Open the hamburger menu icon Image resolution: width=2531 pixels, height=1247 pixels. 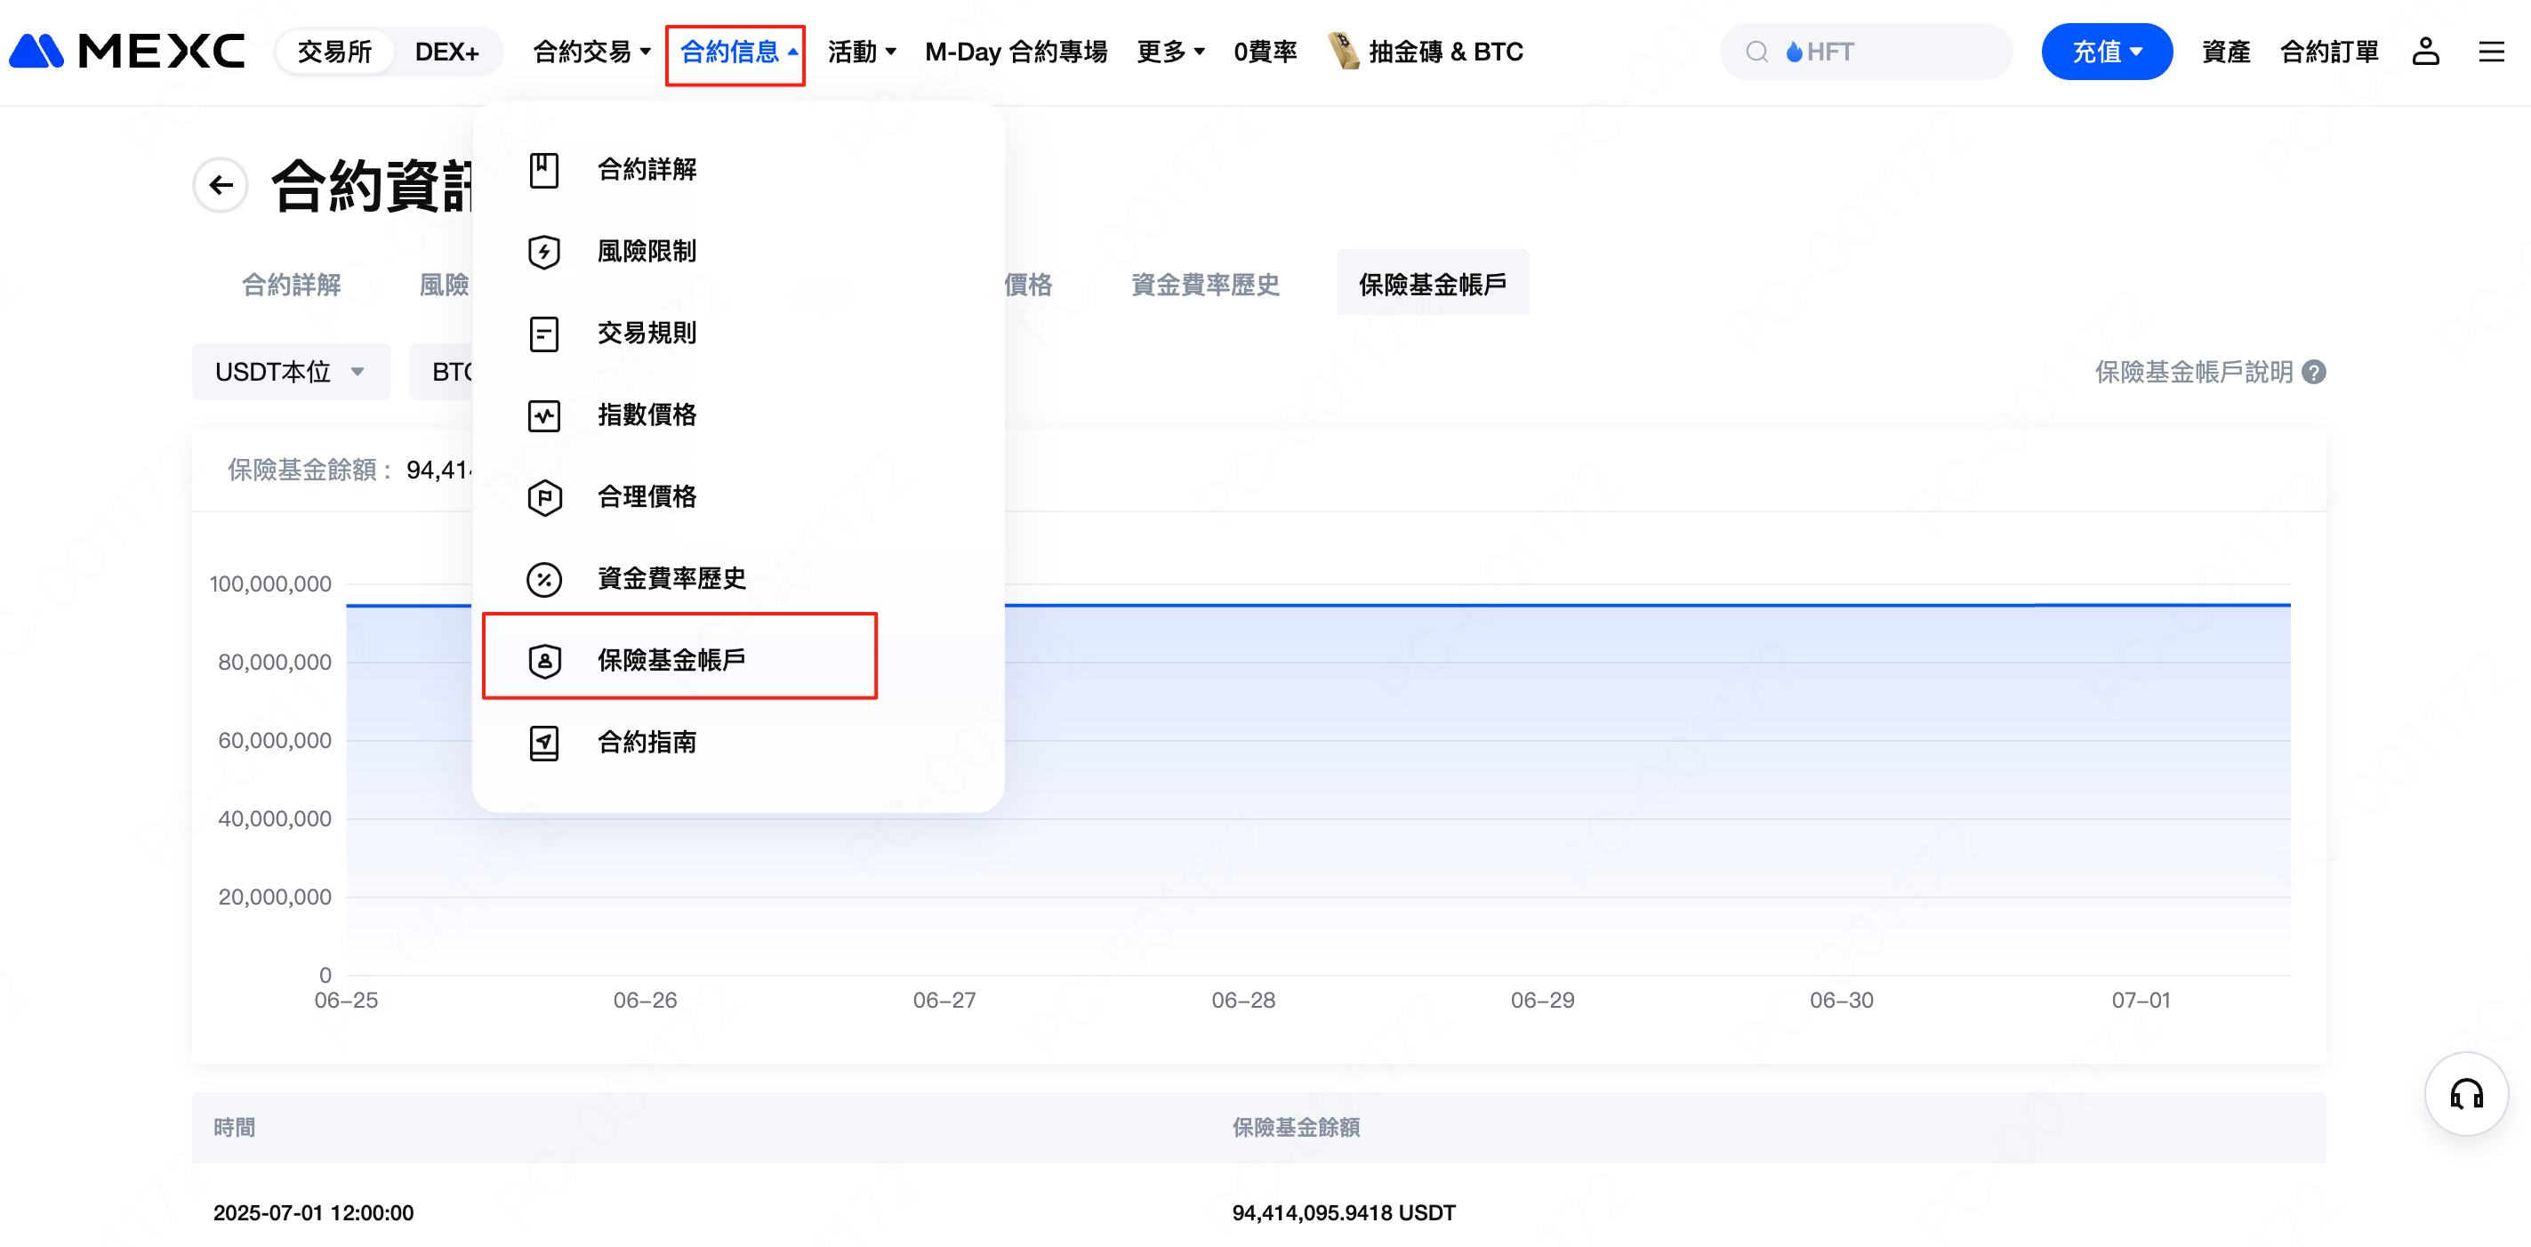tap(2491, 51)
